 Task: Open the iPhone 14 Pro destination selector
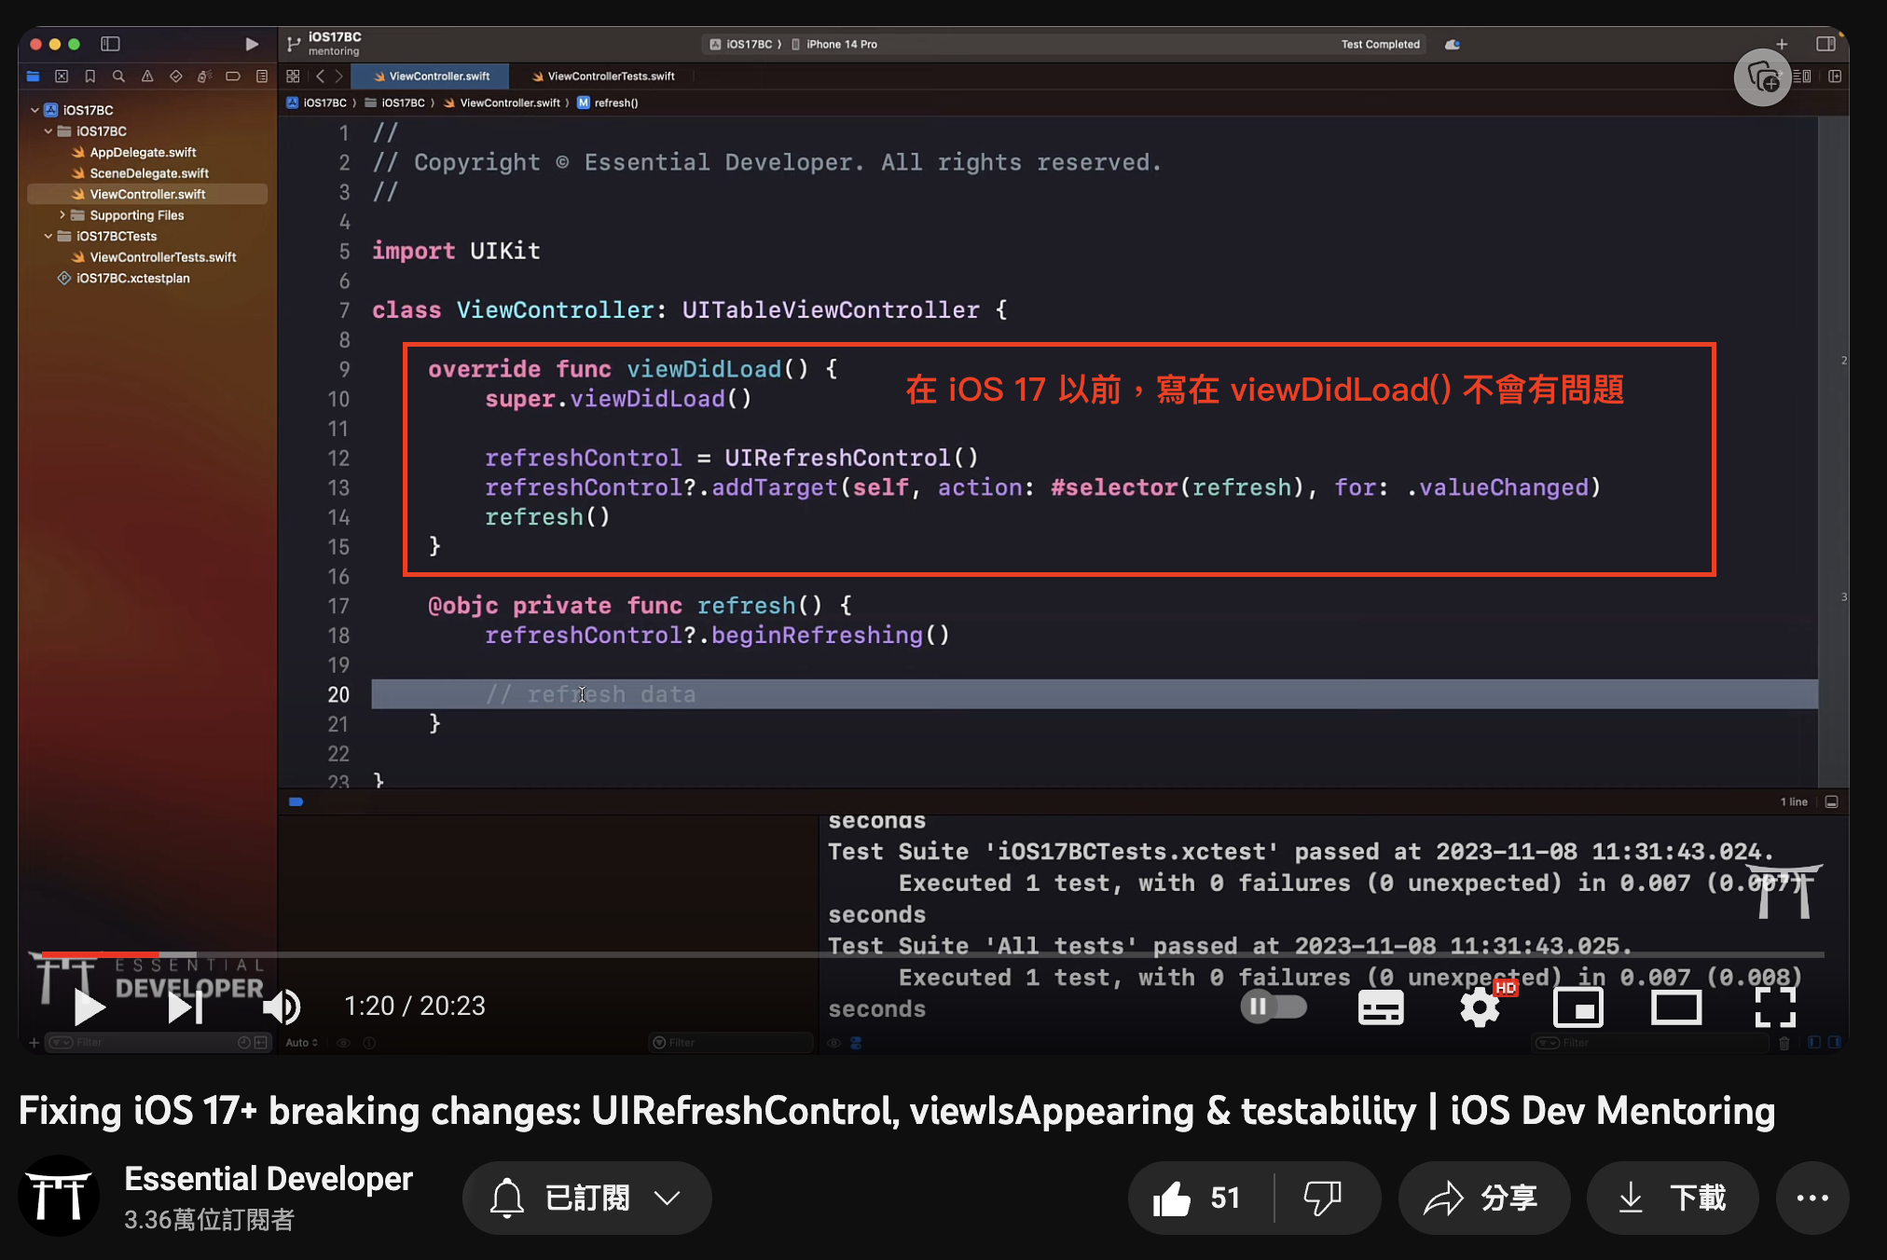pyautogui.click(x=834, y=44)
